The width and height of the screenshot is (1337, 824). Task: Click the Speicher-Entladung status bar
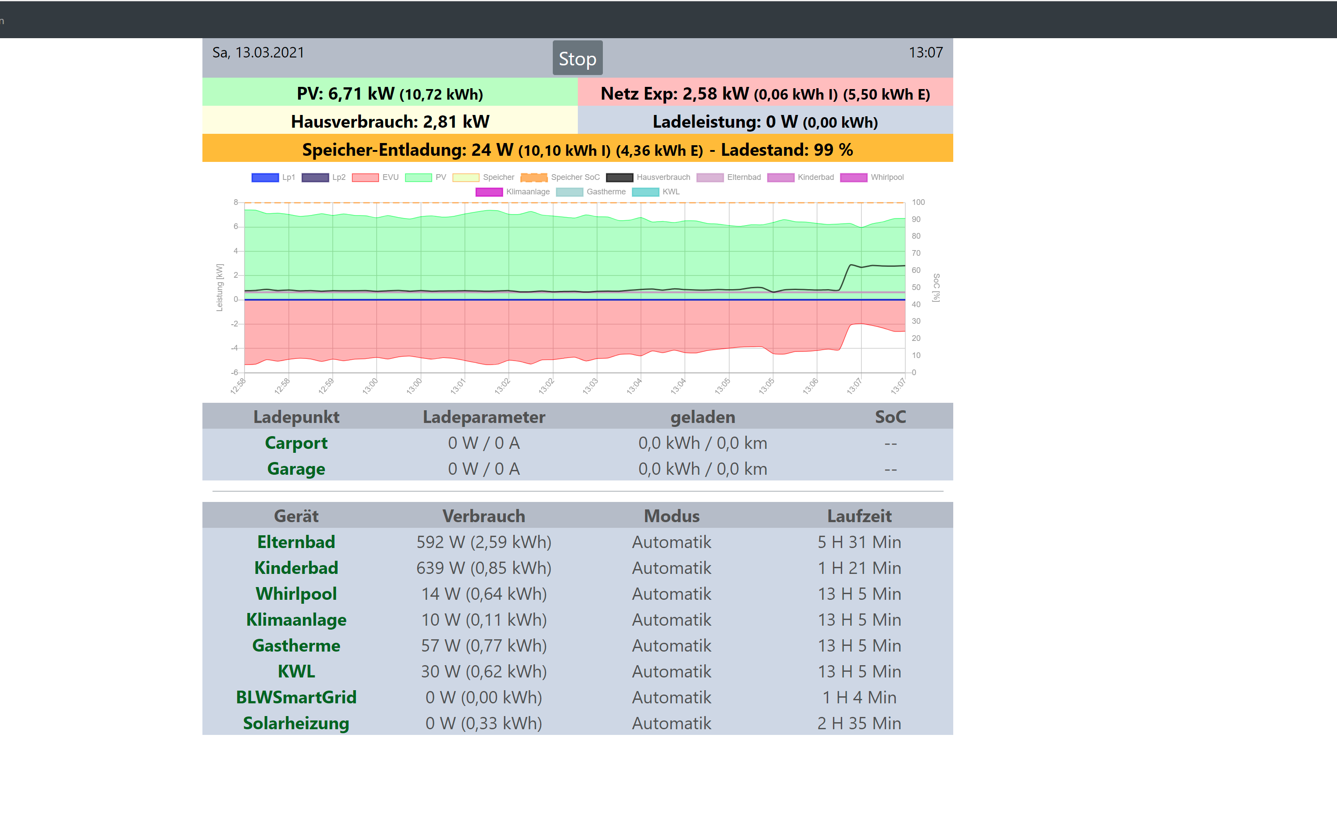coord(577,149)
